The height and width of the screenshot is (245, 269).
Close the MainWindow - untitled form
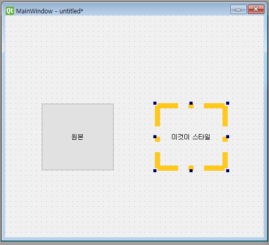(x=256, y=9)
